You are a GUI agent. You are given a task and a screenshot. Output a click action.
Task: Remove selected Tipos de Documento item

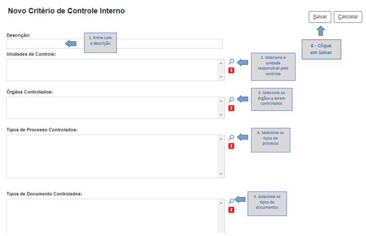(231, 210)
